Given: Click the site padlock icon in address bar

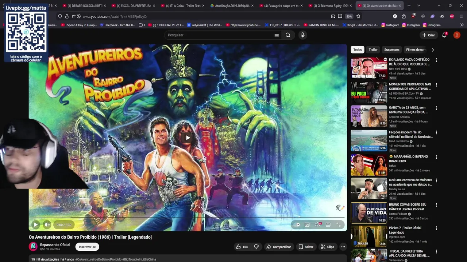Looking at the screenshot, I should tap(67, 16).
